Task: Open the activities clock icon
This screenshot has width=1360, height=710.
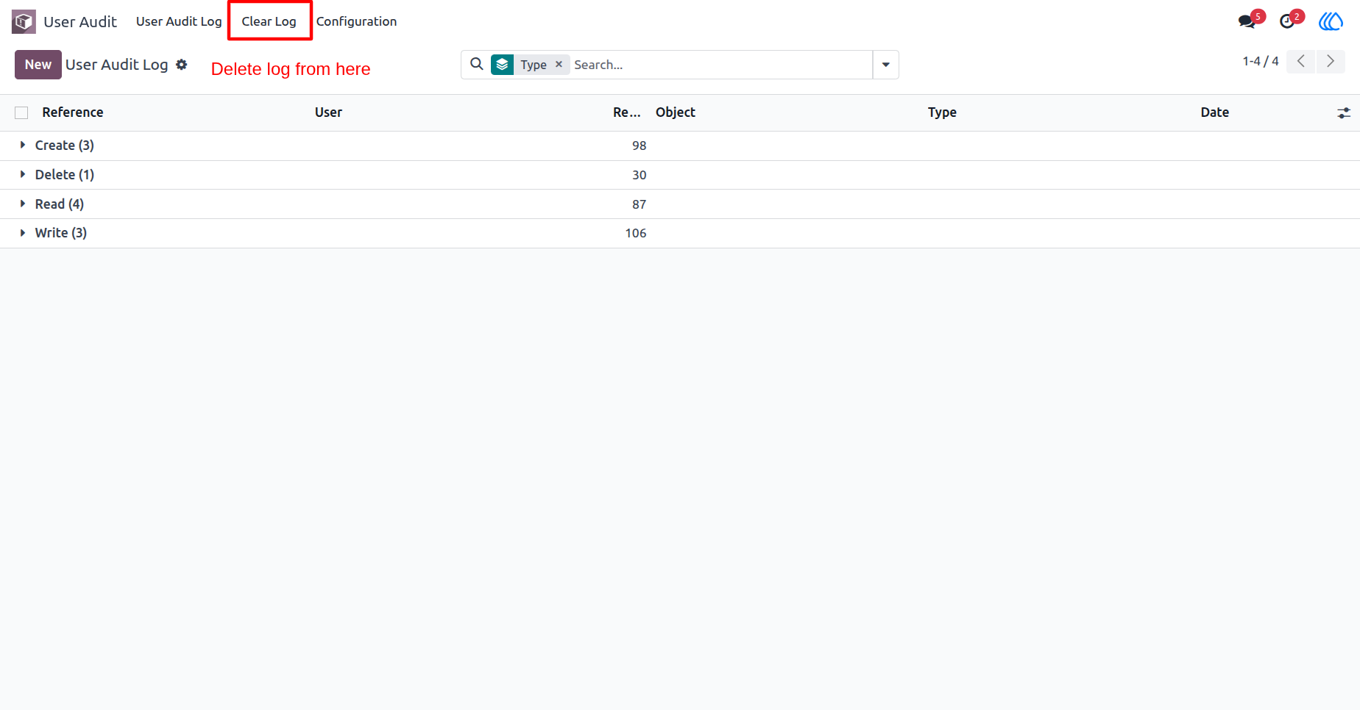Action: coord(1287,21)
